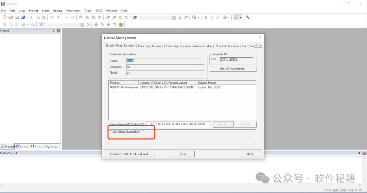The image size is (367, 193).
Task: Click the Evaluate MDK Professional button
Action: pos(129,154)
